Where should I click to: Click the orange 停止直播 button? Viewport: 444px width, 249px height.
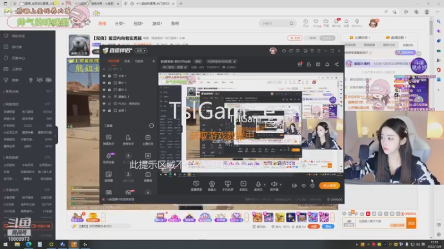329,185
